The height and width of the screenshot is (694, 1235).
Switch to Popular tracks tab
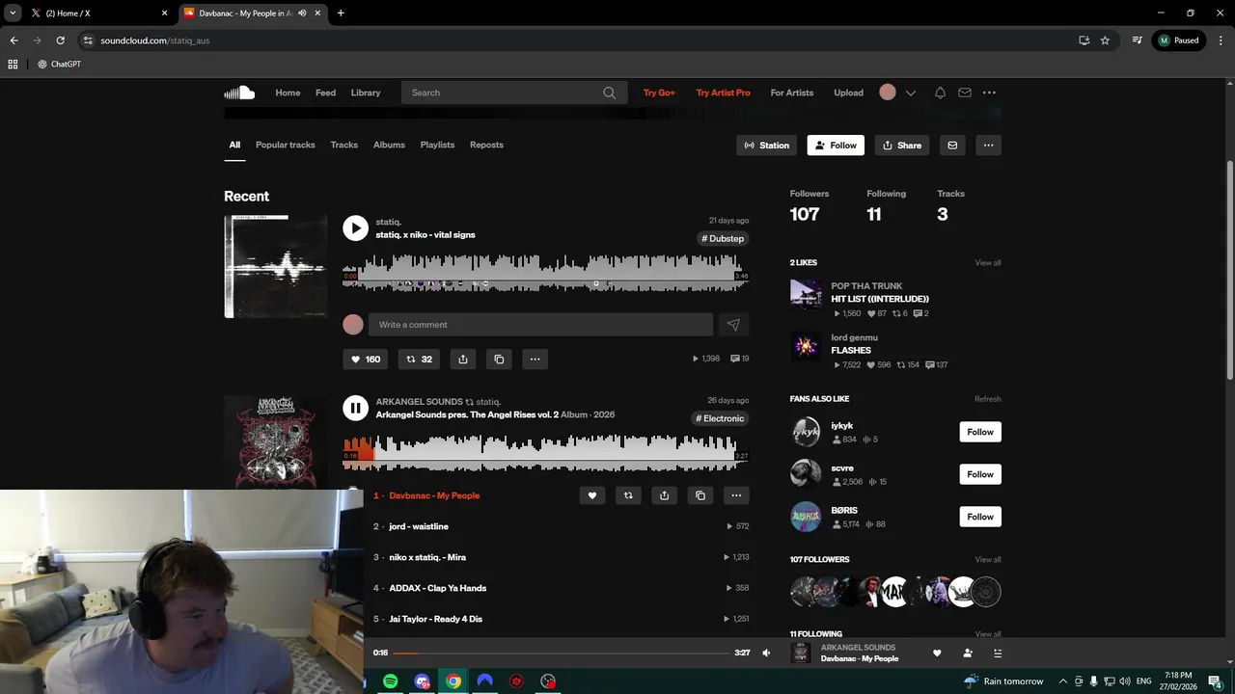286,145
